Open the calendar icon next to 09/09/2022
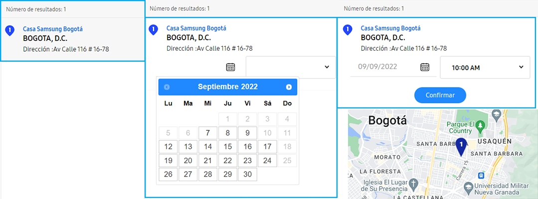 (x=425, y=67)
